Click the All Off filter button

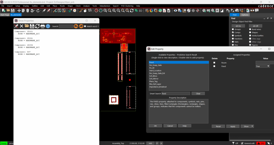(256, 26)
